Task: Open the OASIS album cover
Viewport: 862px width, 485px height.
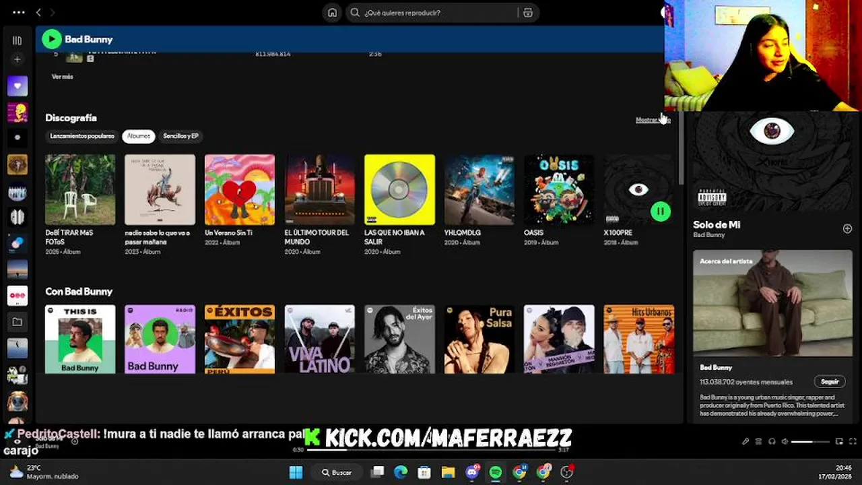Action: tap(559, 189)
